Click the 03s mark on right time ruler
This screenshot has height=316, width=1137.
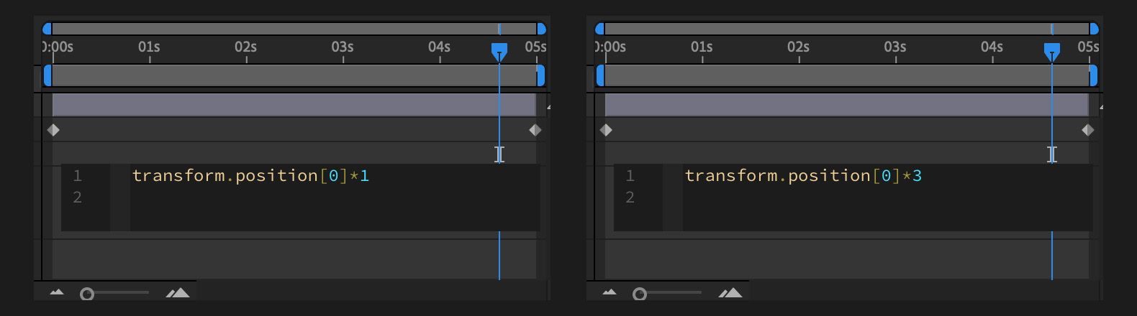click(x=895, y=47)
